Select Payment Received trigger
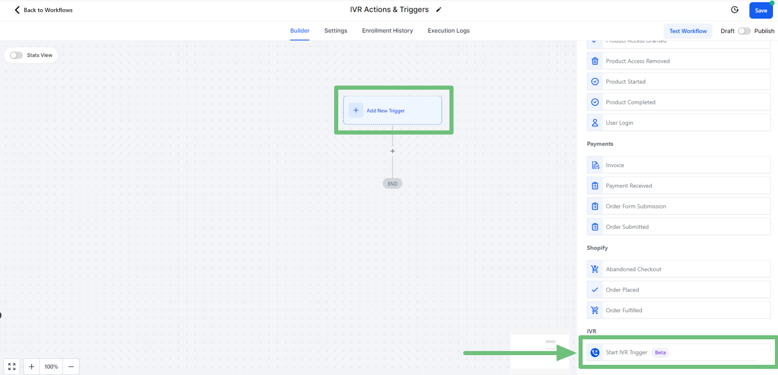 679,185
